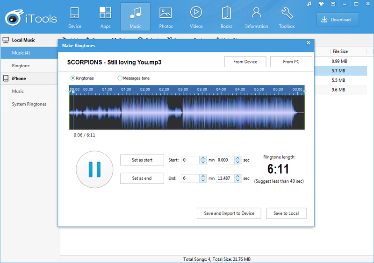Open System Ringtones under iPhone

click(x=29, y=104)
